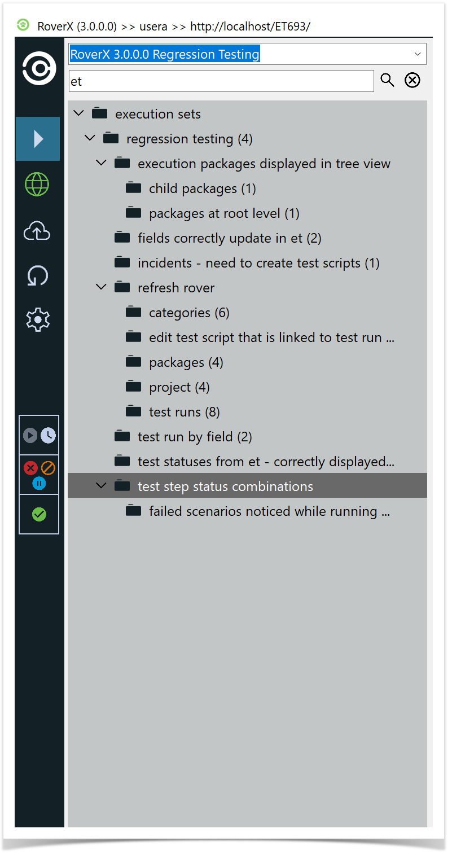The image size is (452, 855).
Task: Collapse the execution sets tree node
Action: pos(79,113)
